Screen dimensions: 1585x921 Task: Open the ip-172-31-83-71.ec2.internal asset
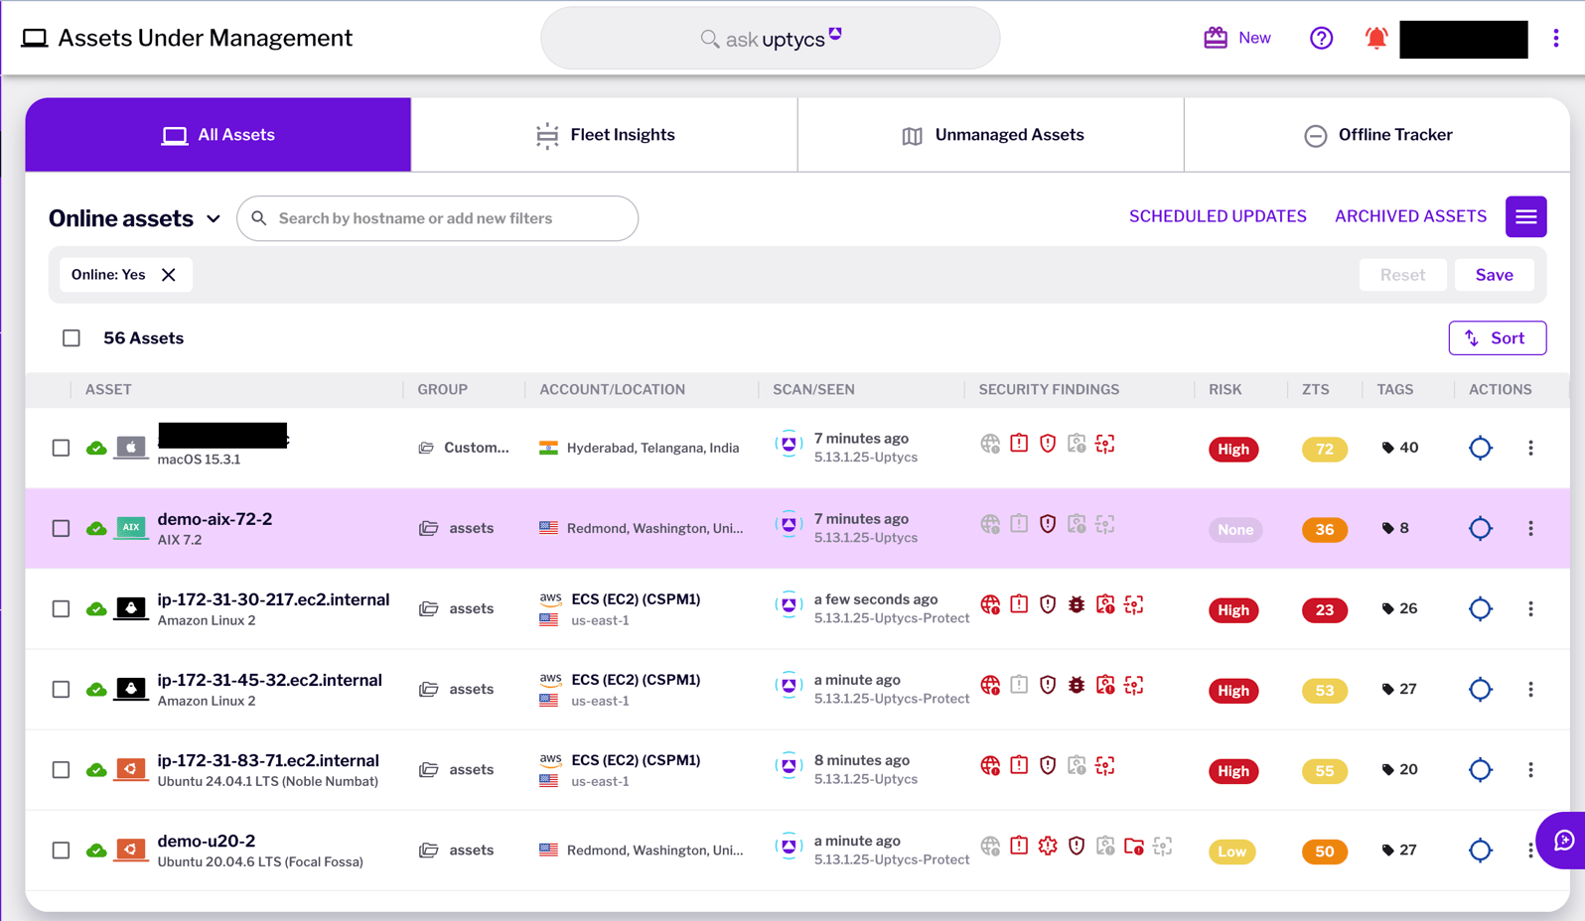[268, 760]
